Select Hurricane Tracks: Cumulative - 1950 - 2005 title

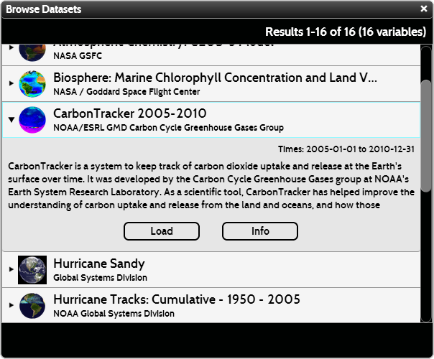[177, 299]
